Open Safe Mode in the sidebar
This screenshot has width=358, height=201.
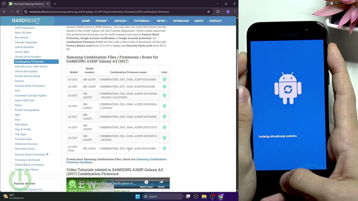point(21,125)
